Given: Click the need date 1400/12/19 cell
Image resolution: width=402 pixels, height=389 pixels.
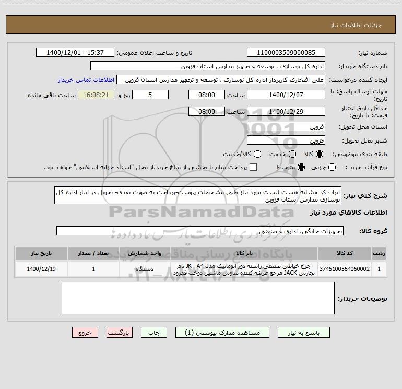Looking at the screenshot, I should 41,269.
